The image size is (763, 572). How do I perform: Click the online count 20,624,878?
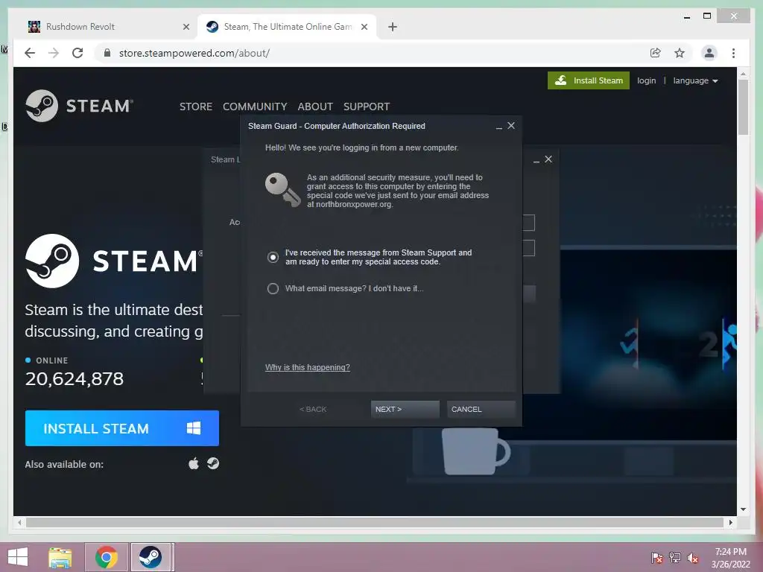(x=75, y=379)
